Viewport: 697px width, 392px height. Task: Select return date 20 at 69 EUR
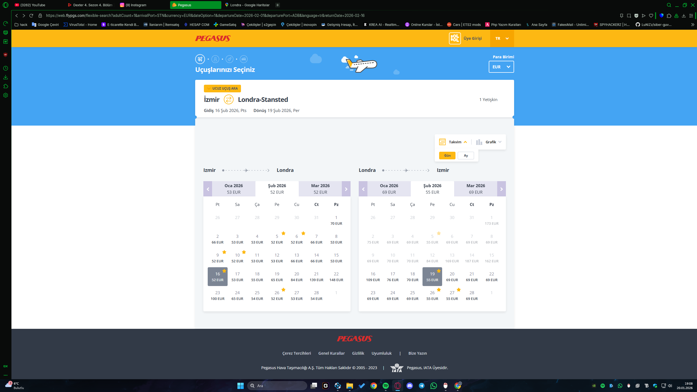pyautogui.click(x=452, y=276)
